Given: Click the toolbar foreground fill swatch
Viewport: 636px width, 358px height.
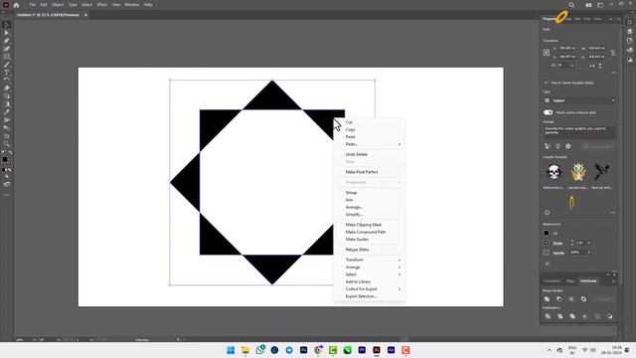Looking at the screenshot, I should [x=4, y=159].
